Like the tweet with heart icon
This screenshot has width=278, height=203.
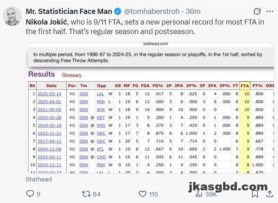(x=142, y=194)
